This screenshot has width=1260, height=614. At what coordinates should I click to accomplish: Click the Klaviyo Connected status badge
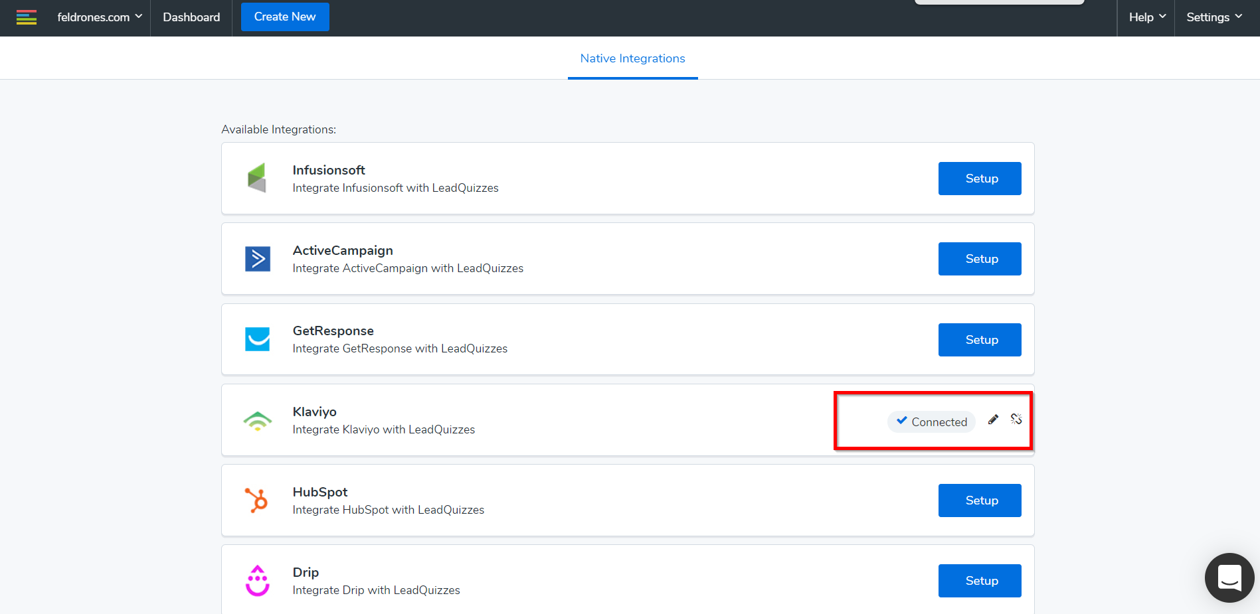pos(931,422)
